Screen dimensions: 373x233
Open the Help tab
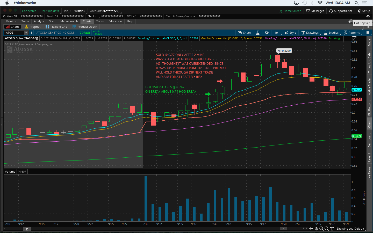pyautogui.click(x=130, y=21)
